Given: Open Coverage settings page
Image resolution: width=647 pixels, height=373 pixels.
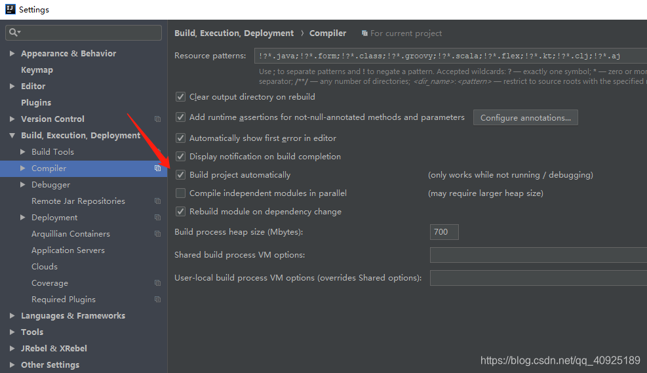Looking at the screenshot, I should (x=50, y=283).
